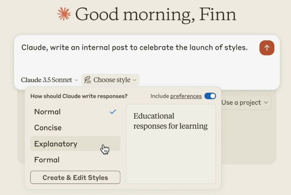
Task: Choose the Concise style option
Action: 48,128
